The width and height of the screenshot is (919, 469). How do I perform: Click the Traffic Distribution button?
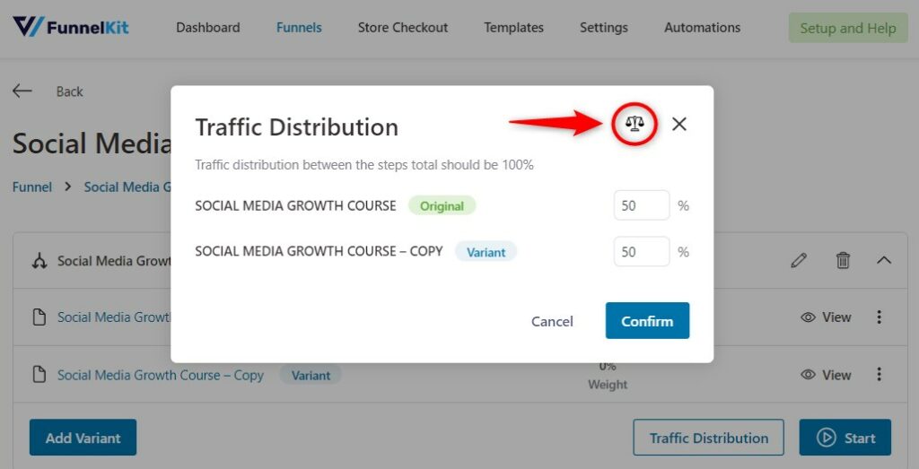[x=708, y=438]
